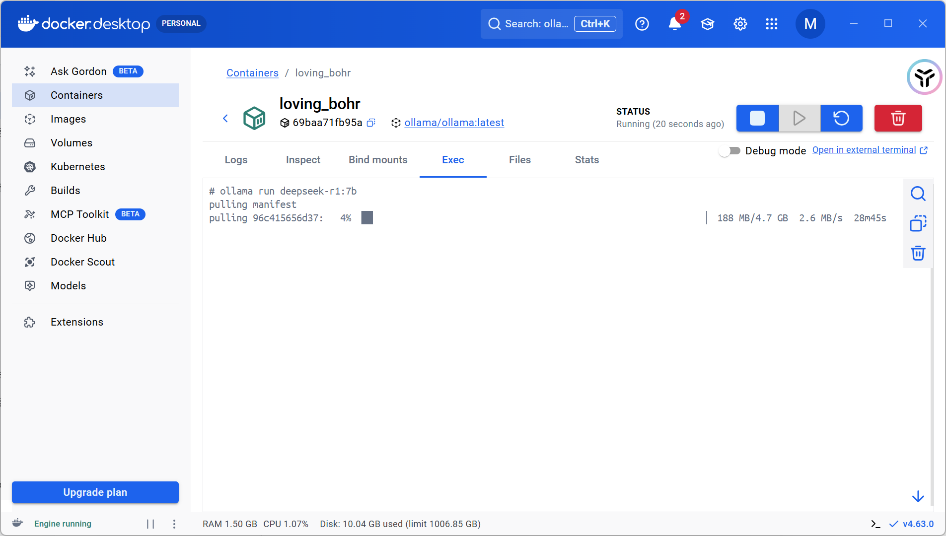
Task: Delete the container with the red trash button
Action: coord(898,118)
